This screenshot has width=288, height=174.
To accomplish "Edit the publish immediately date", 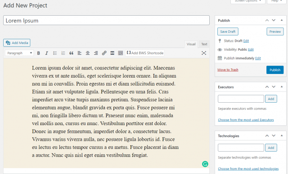I will 258,58.
